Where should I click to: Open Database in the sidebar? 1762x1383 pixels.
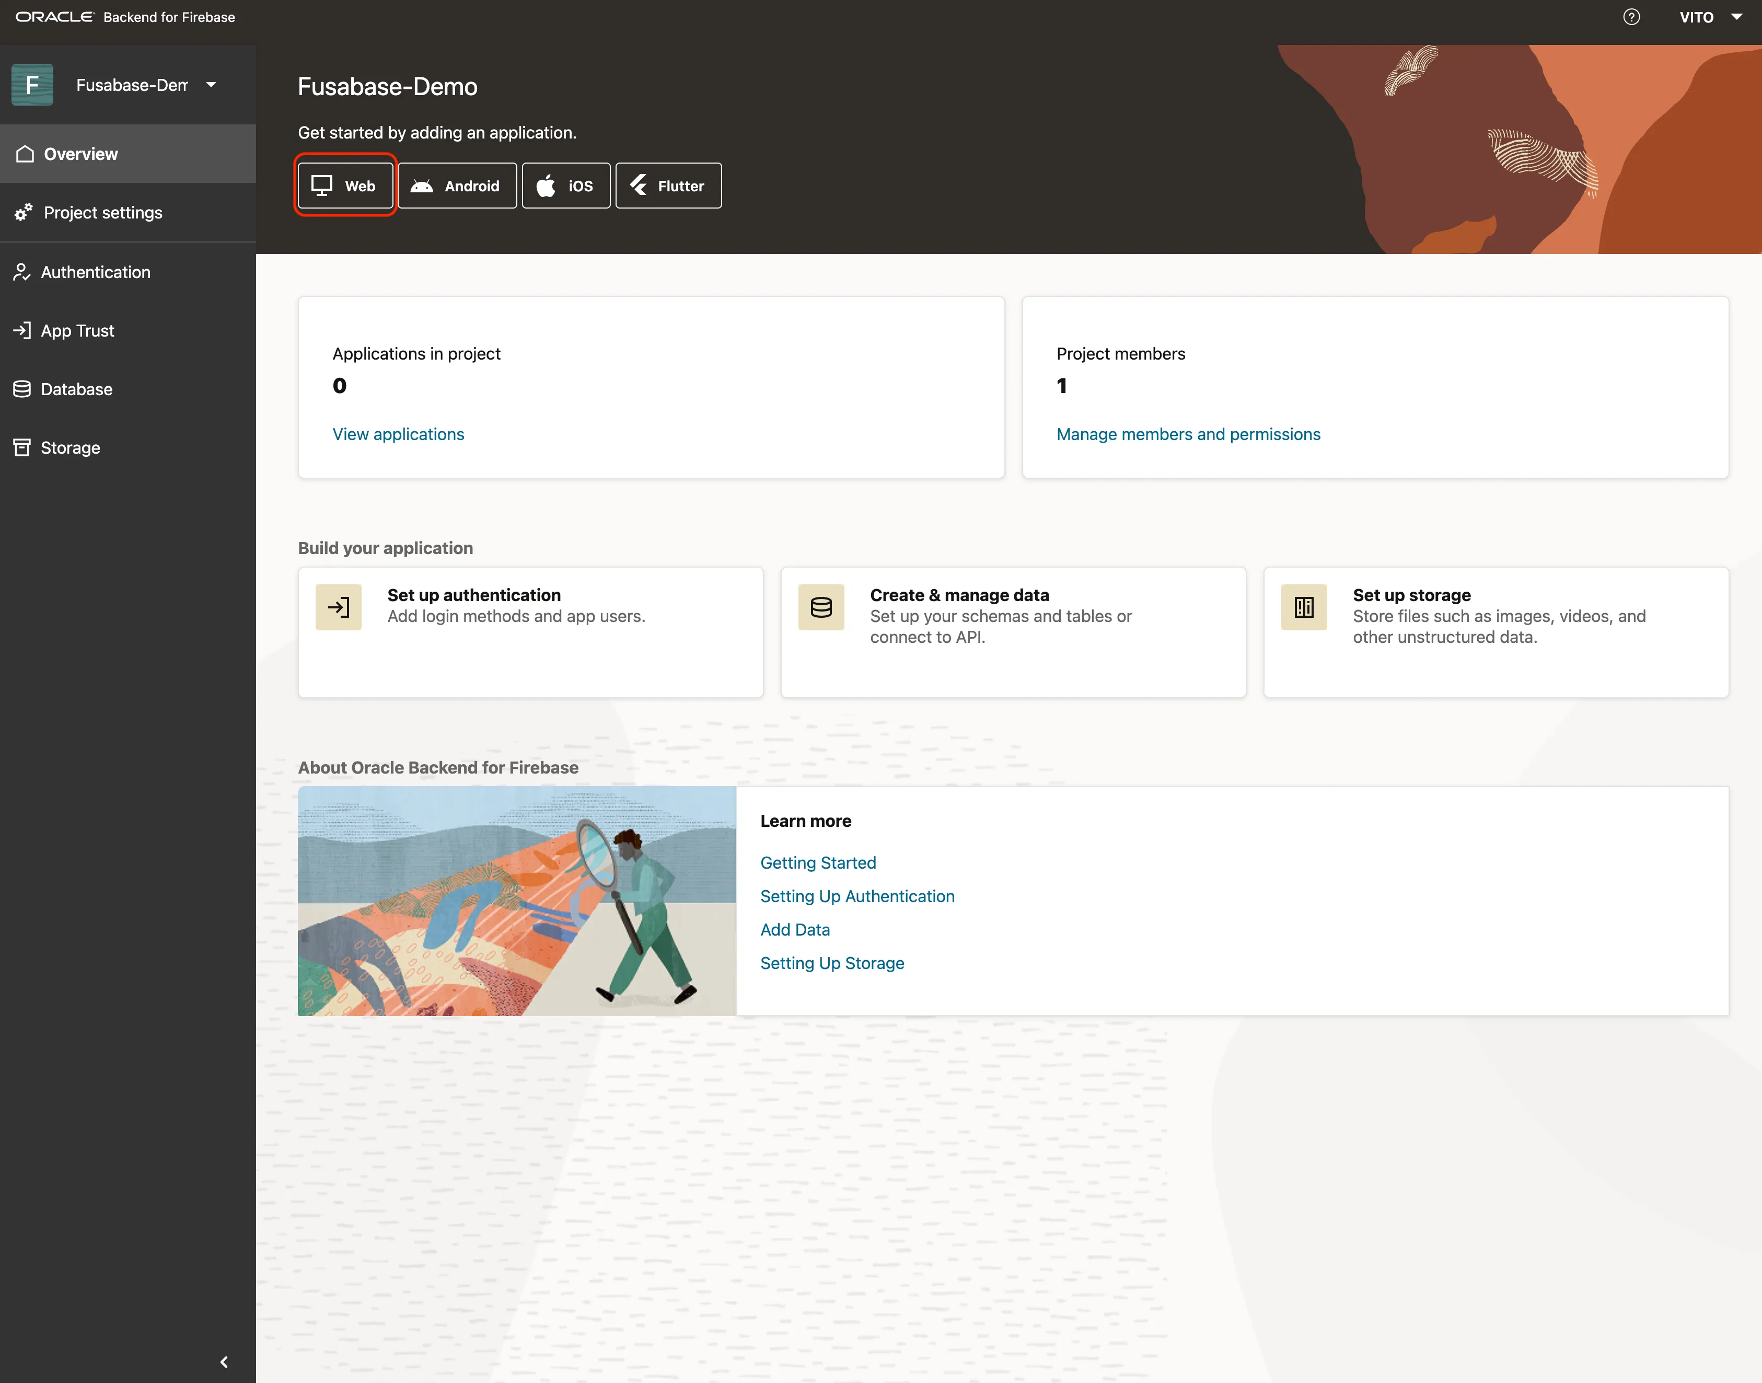pyautogui.click(x=128, y=389)
